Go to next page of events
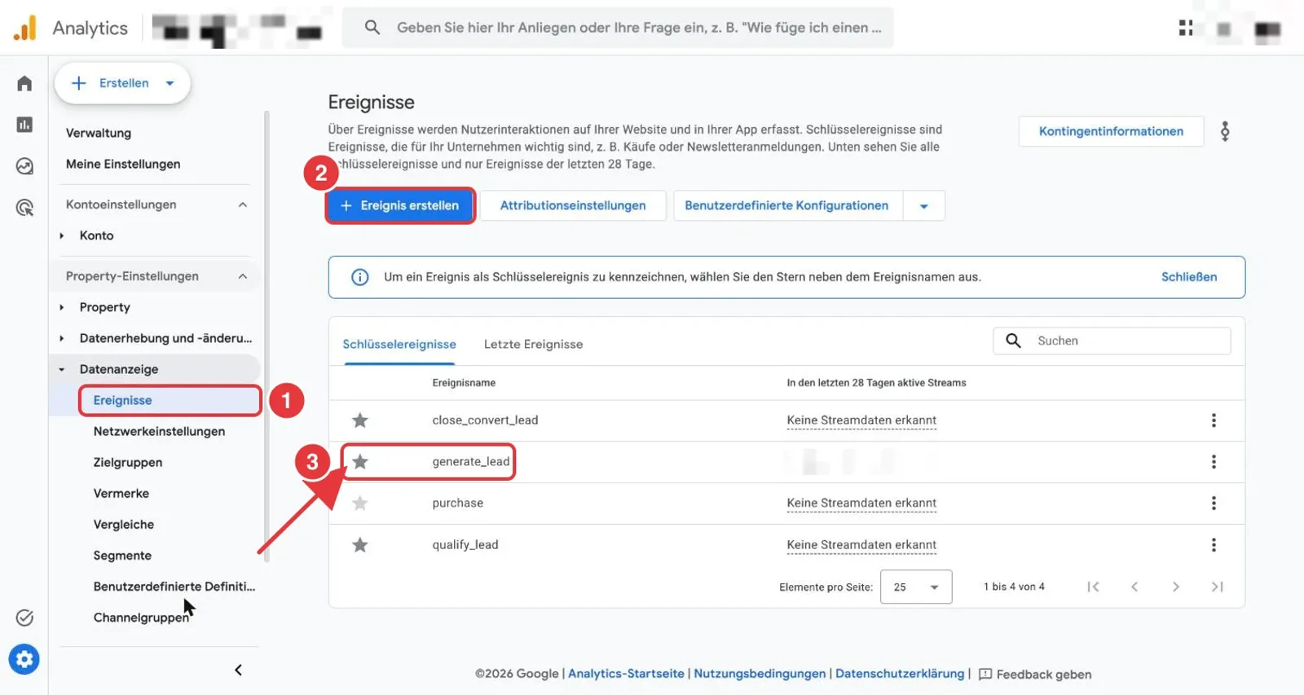1304x695 pixels. click(1175, 587)
